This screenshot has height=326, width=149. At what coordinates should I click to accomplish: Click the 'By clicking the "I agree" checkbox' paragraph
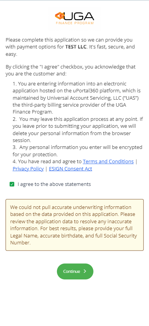pyautogui.click(x=70, y=70)
